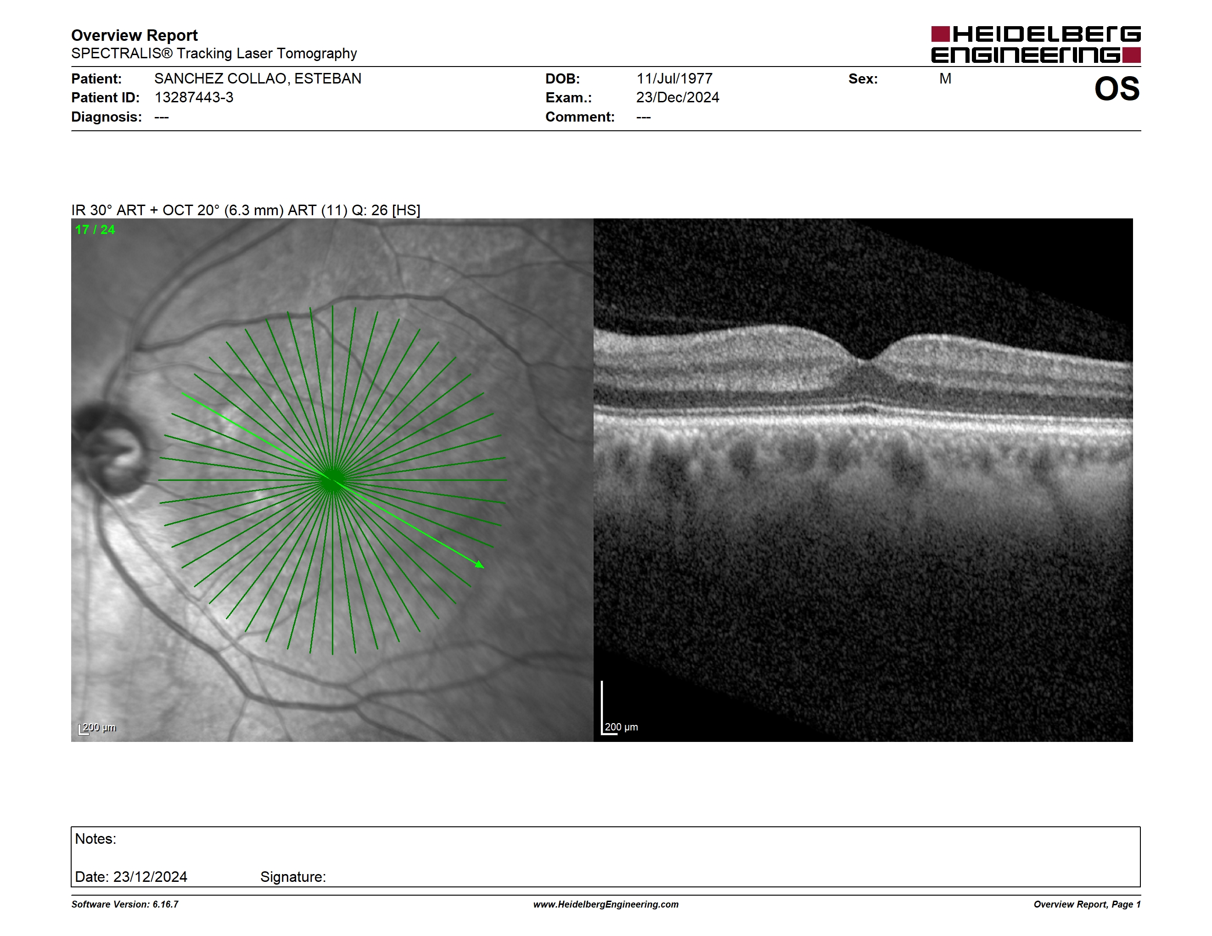Click the radial scan pattern center on fovea

[332, 481]
